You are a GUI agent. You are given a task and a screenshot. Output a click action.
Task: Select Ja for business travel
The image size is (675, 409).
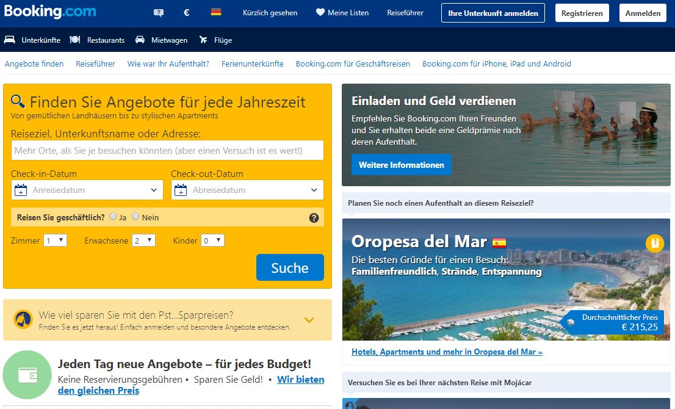(113, 216)
